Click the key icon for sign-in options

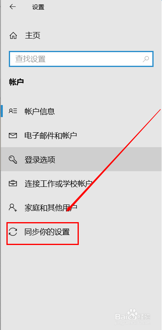coord(13,160)
